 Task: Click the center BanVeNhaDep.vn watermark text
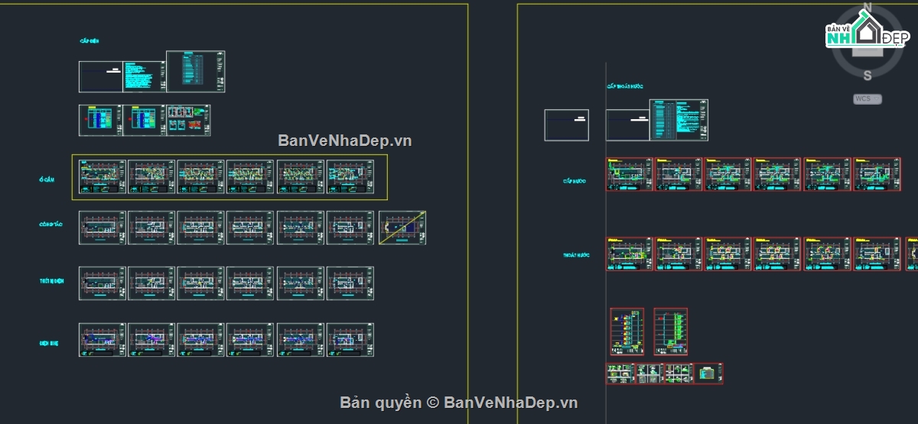click(345, 141)
